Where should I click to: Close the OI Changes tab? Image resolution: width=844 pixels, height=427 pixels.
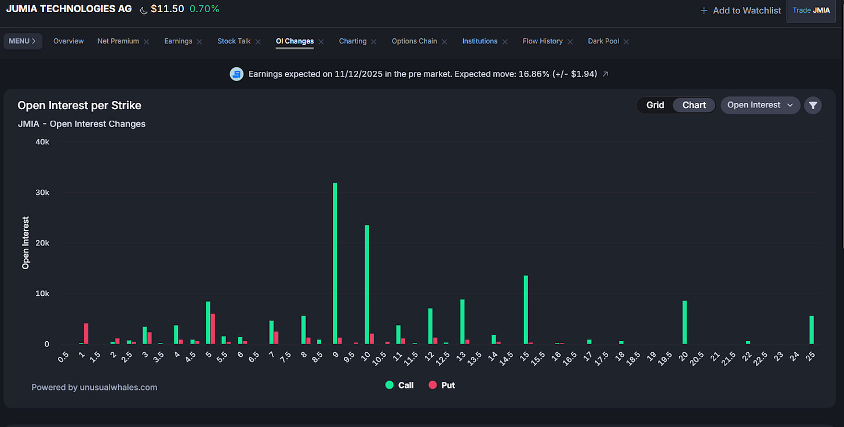click(x=321, y=42)
